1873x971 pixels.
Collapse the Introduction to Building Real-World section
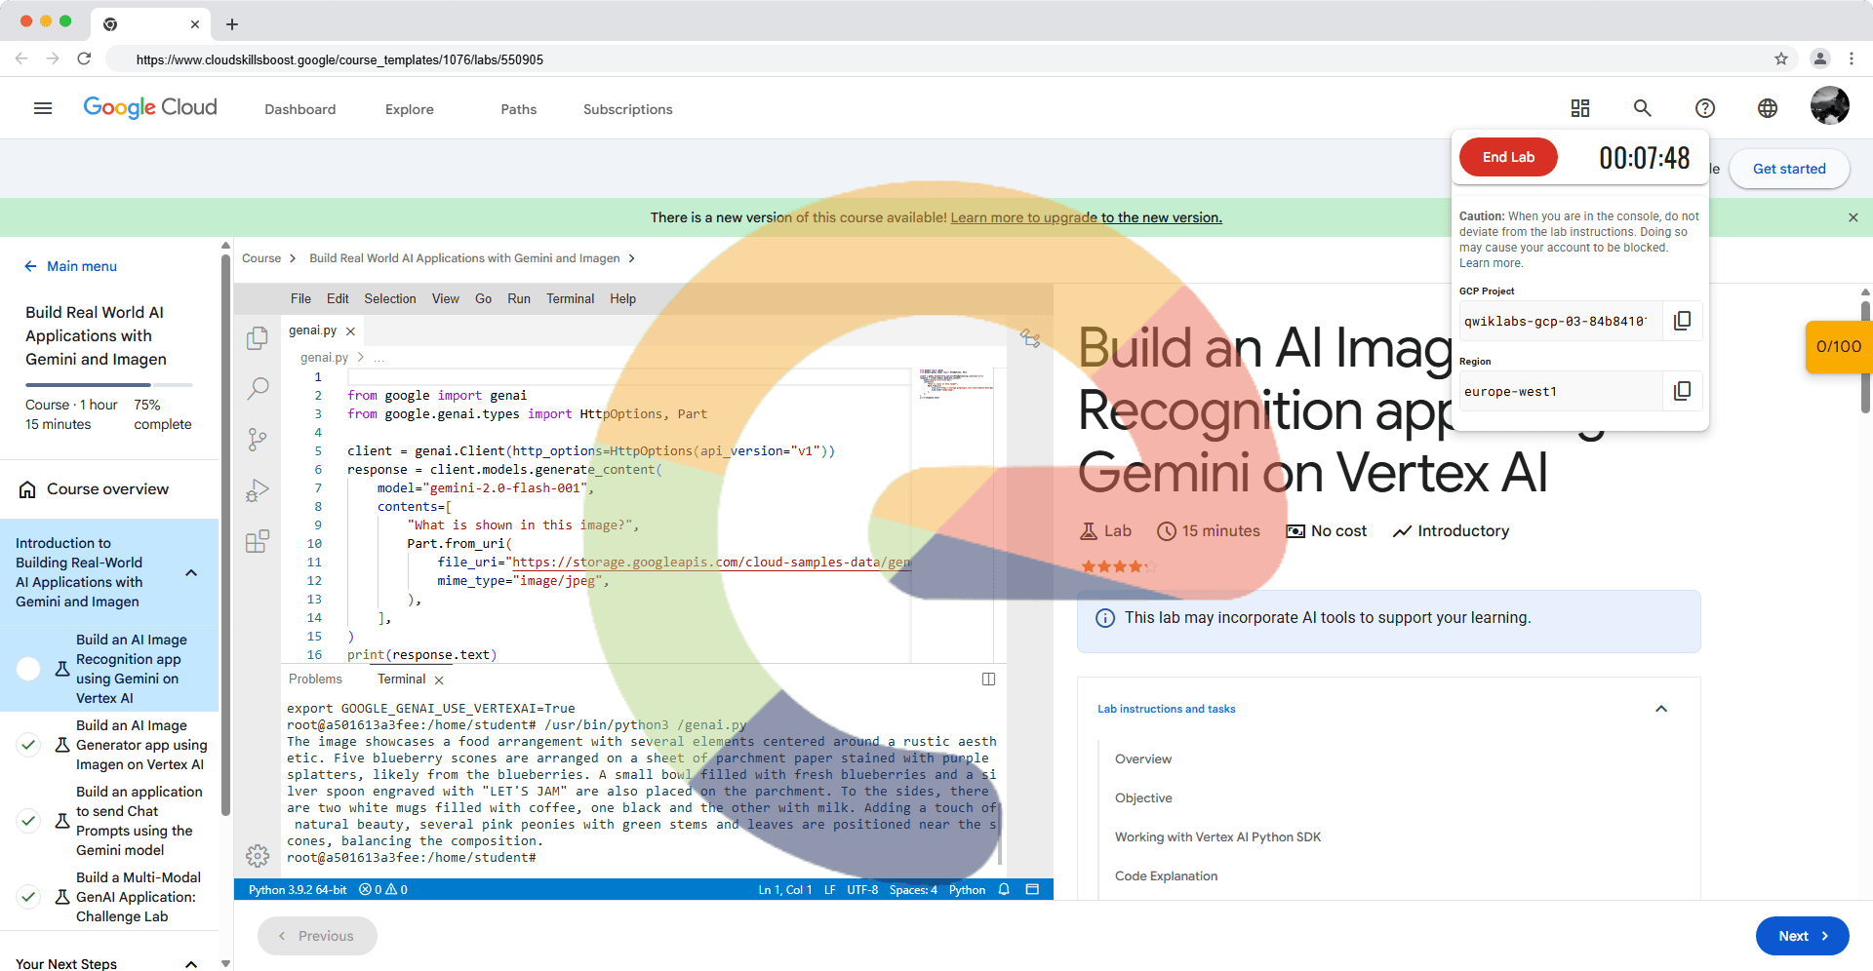click(x=191, y=572)
